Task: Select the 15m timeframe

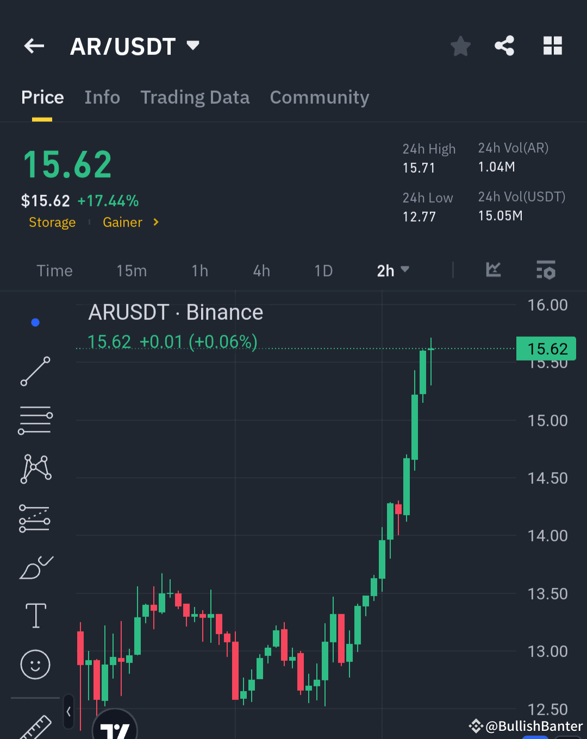Action: coord(131,270)
